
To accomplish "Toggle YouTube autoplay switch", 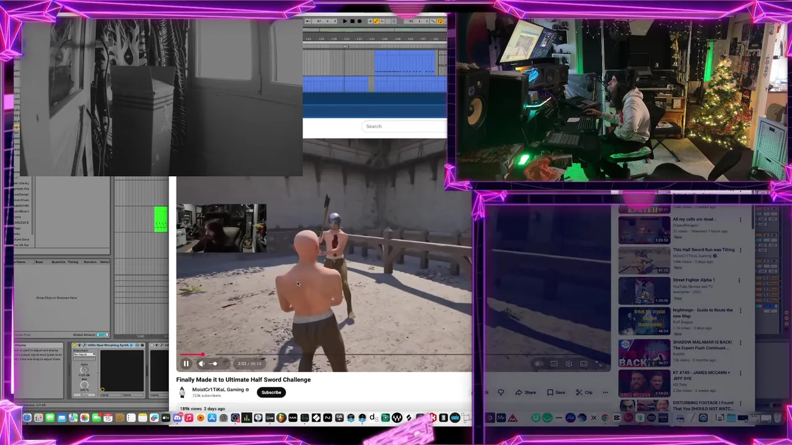I will (x=539, y=363).
